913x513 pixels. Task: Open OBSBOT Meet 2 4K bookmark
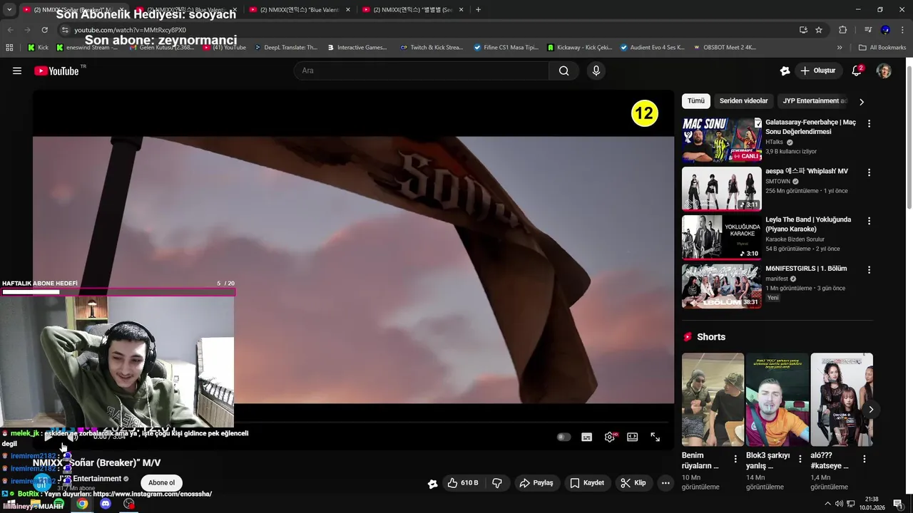(x=724, y=47)
